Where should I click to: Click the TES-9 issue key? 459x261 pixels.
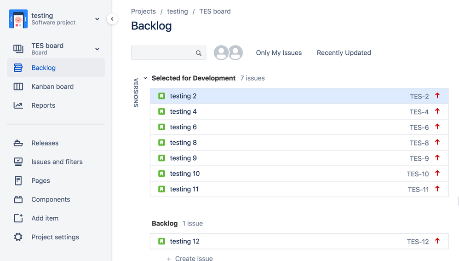419,158
